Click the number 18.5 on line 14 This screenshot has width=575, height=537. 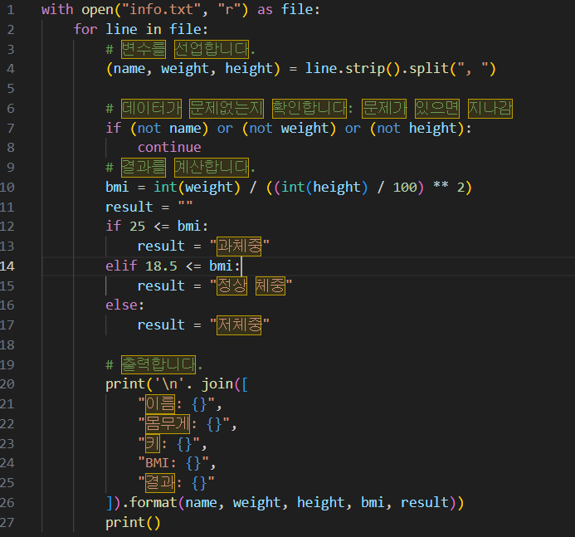coord(161,266)
